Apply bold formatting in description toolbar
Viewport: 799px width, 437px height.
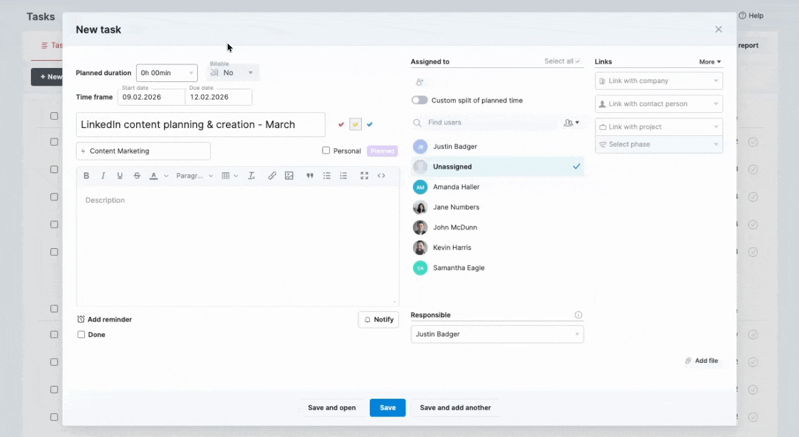[86, 176]
